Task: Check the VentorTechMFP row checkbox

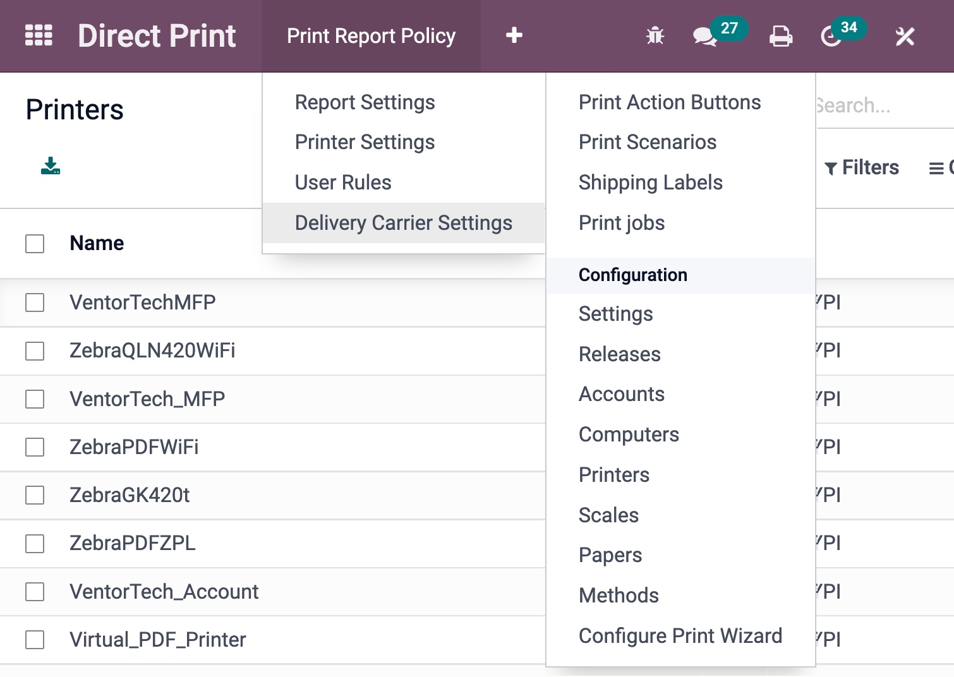Action: [34, 303]
